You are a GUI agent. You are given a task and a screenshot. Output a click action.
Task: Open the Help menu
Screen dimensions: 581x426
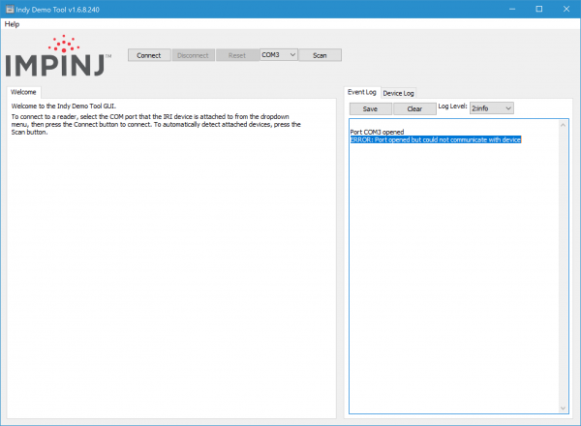[12, 23]
